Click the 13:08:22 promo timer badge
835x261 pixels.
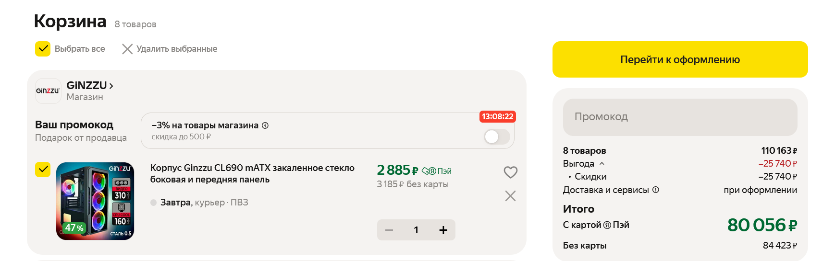pyautogui.click(x=497, y=116)
